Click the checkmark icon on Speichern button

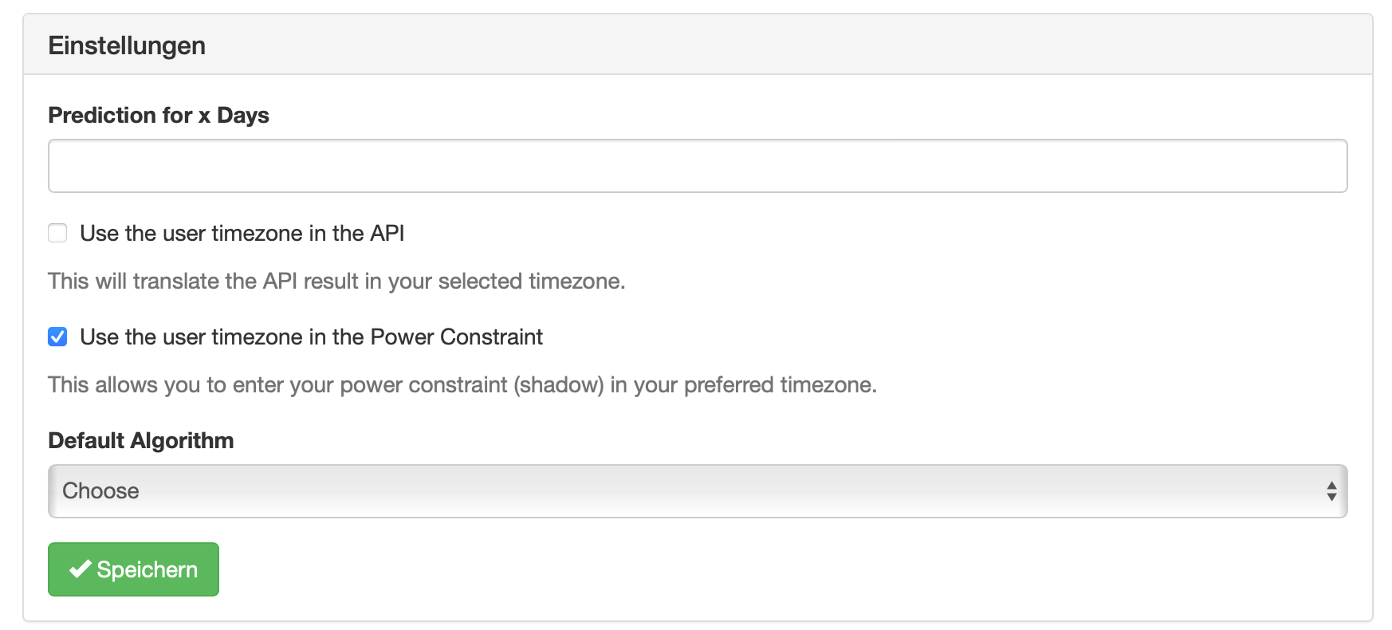coord(80,569)
